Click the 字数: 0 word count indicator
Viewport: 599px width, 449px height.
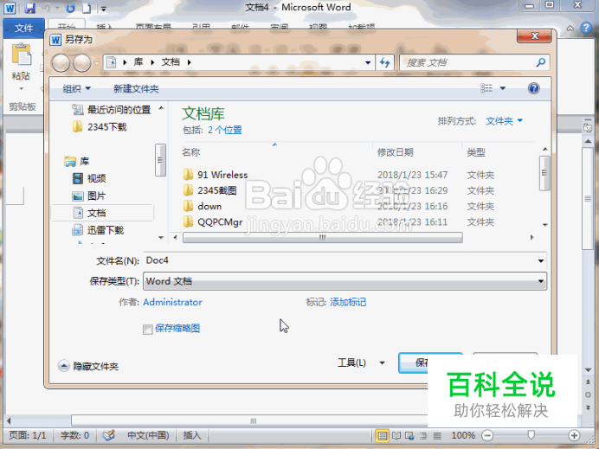(x=74, y=435)
